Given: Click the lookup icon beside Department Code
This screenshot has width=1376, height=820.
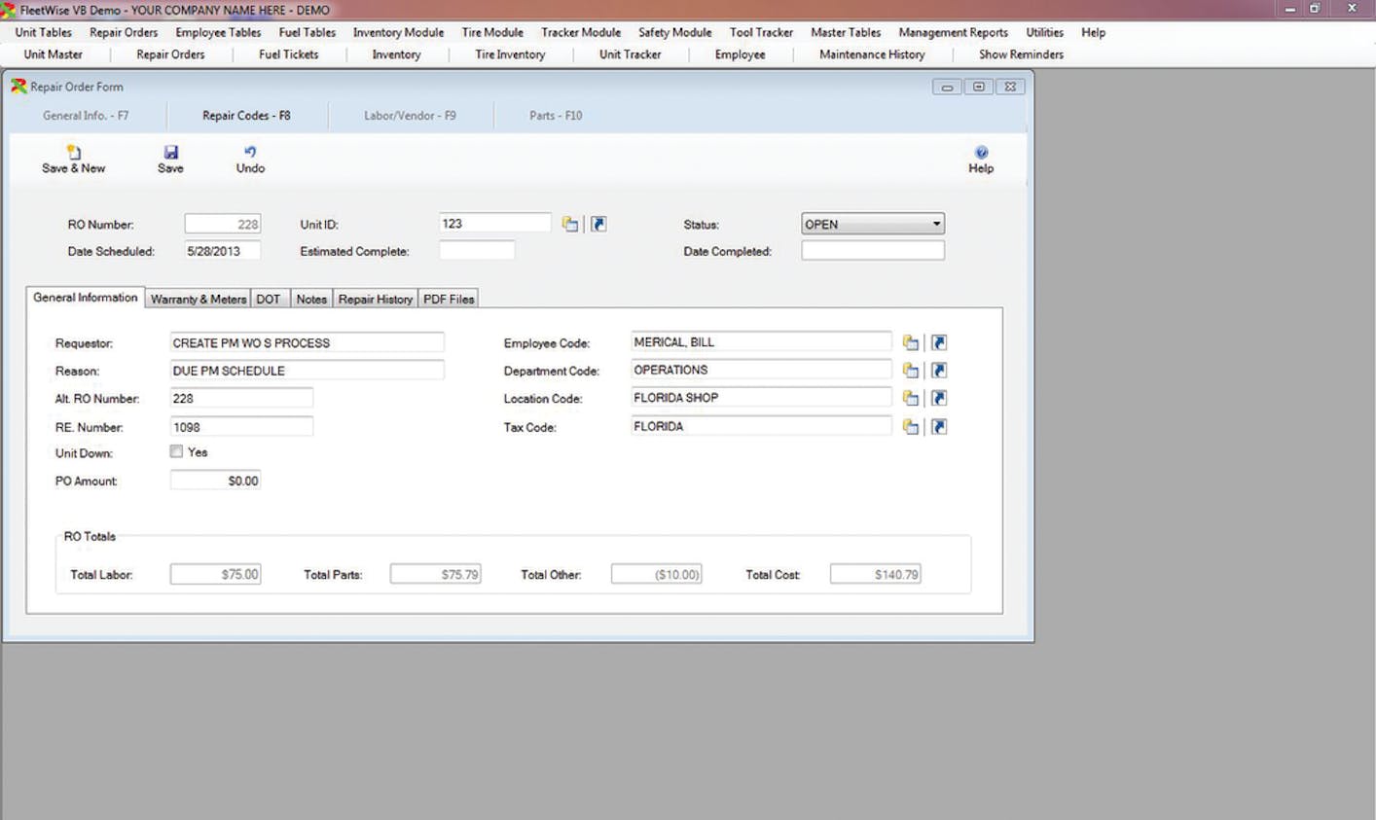Looking at the screenshot, I should click(911, 370).
